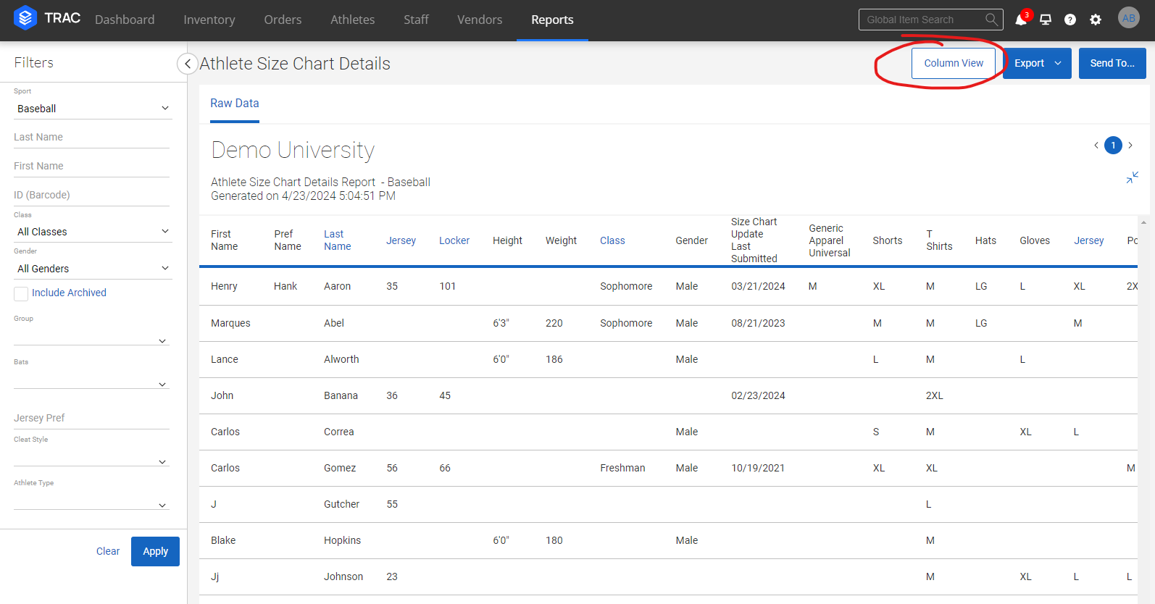Click the Column View button
Viewport: 1155px width, 604px height.
point(953,64)
